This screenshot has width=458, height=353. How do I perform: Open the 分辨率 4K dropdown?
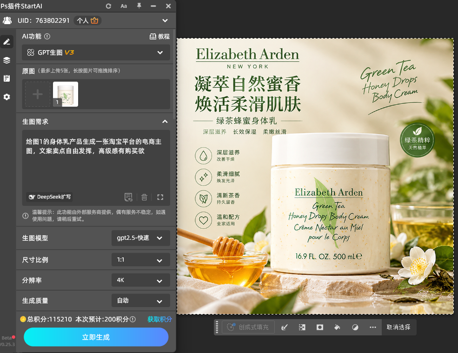141,280
